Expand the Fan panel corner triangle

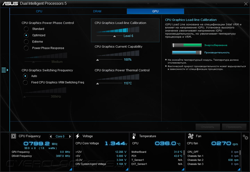coord(239,169)
